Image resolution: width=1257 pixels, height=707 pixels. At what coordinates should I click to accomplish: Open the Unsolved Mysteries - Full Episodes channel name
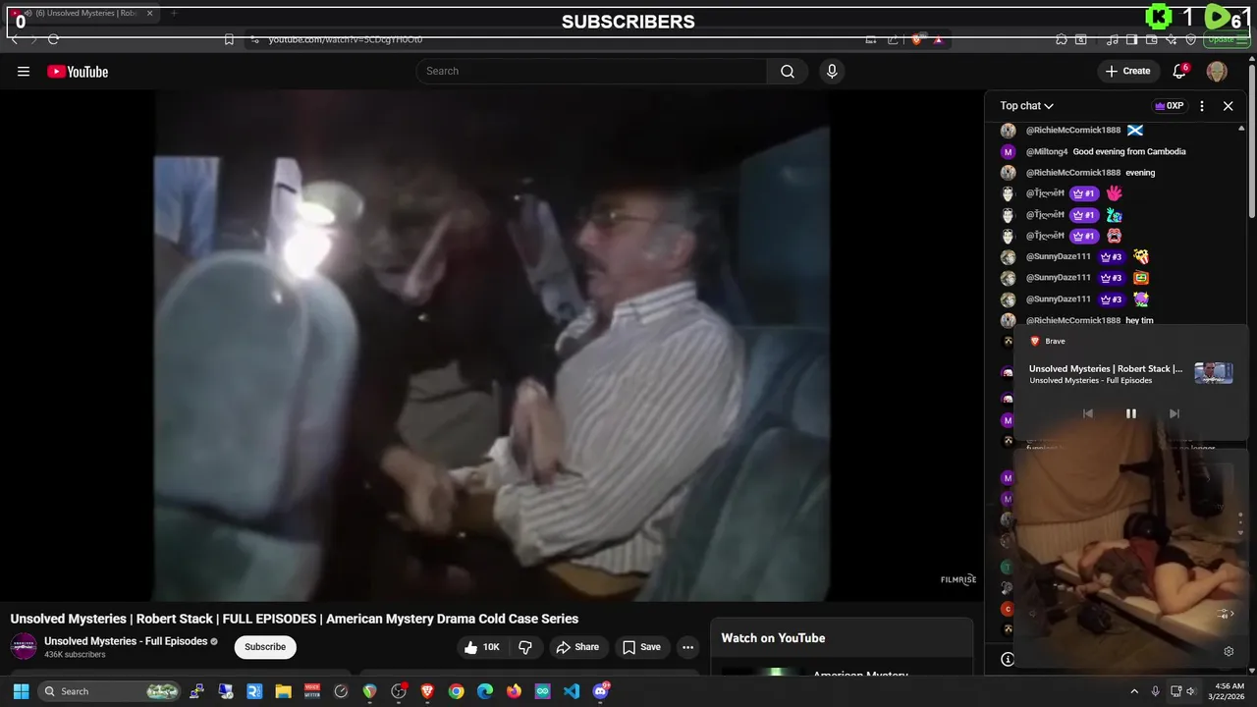[x=126, y=641]
